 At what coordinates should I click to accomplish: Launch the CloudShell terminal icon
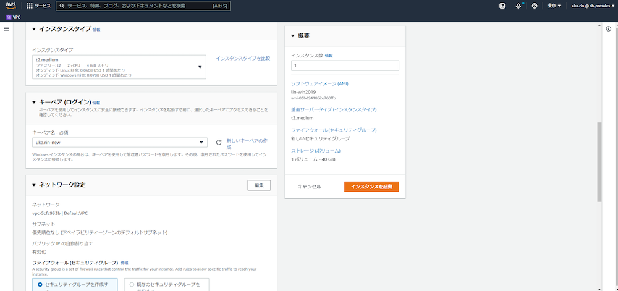click(502, 6)
